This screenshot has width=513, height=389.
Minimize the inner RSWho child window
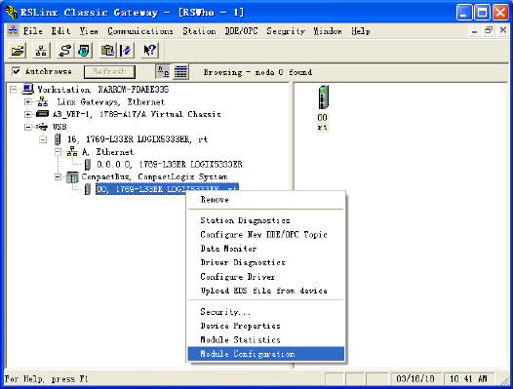(x=474, y=30)
